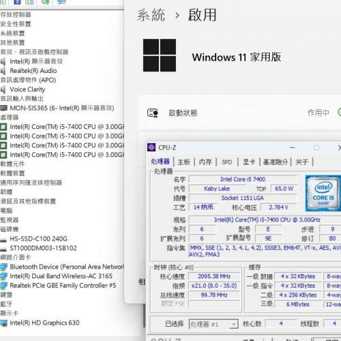Click the Windows 11 logo
Image resolution: width=341 pixels, height=341 pixels.
(160, 55)
